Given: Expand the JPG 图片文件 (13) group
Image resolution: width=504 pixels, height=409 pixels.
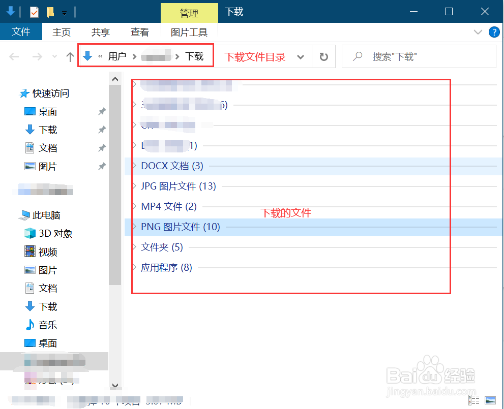Looking at the screenshot, I should (134, 186).
